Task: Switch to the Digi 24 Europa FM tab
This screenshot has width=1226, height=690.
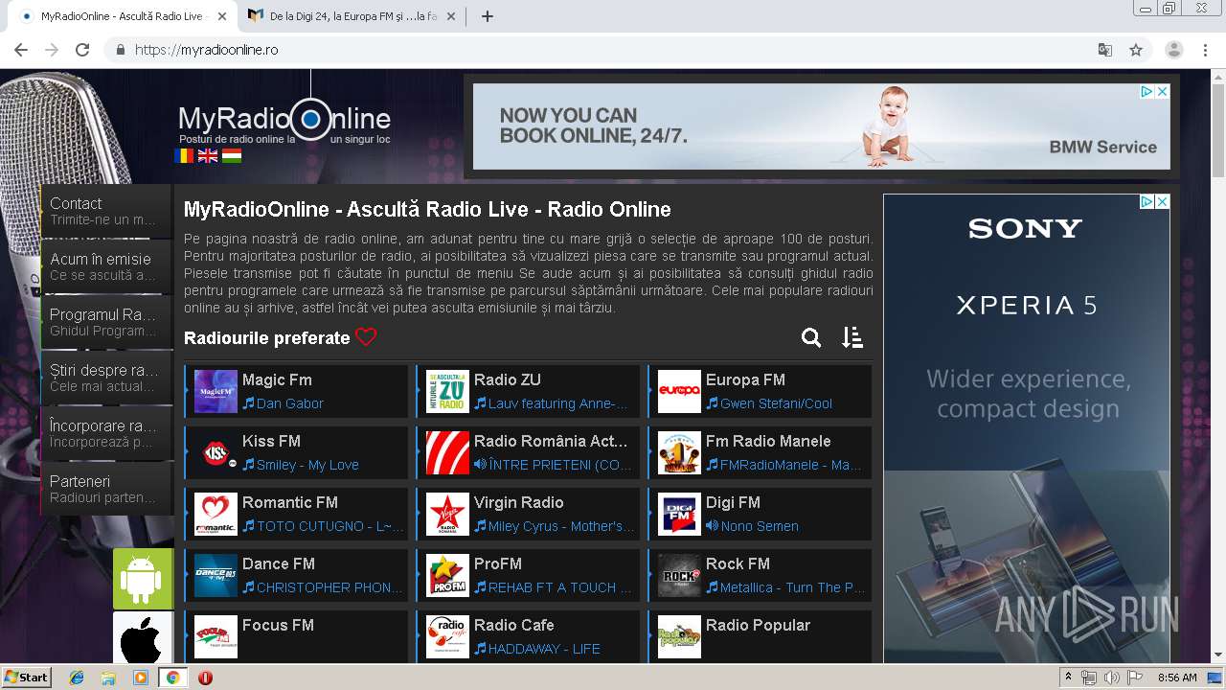Action: point(352,16)
